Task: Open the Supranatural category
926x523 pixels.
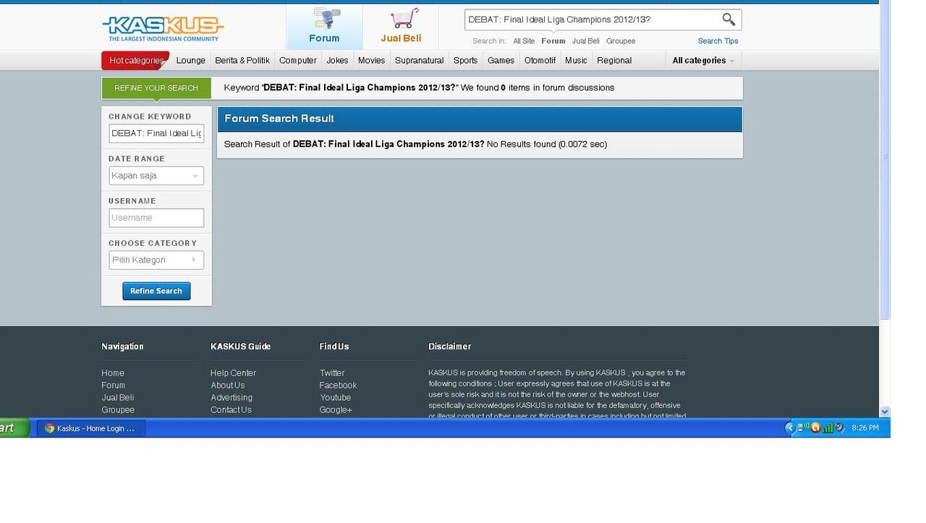Action: coord(420,61)
